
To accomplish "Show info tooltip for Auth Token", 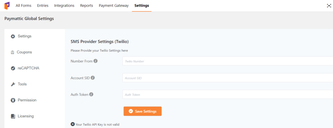I will coord(91,94).
